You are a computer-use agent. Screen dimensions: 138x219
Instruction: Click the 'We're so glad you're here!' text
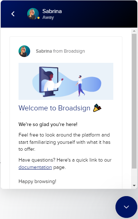(48, 124)
